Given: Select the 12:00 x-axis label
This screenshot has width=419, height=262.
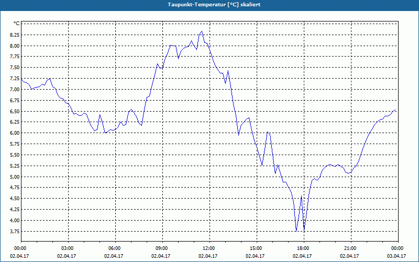Looking at the screenshot, I should tap(208, 248).
